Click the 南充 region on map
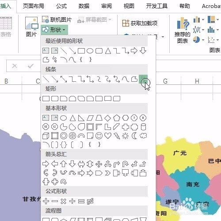This screenshot has width=221, height=221. pyautogui.click(x=193, y=184)
